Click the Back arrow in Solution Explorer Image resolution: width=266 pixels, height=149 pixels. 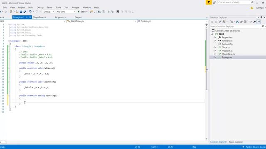coord(212,22)
